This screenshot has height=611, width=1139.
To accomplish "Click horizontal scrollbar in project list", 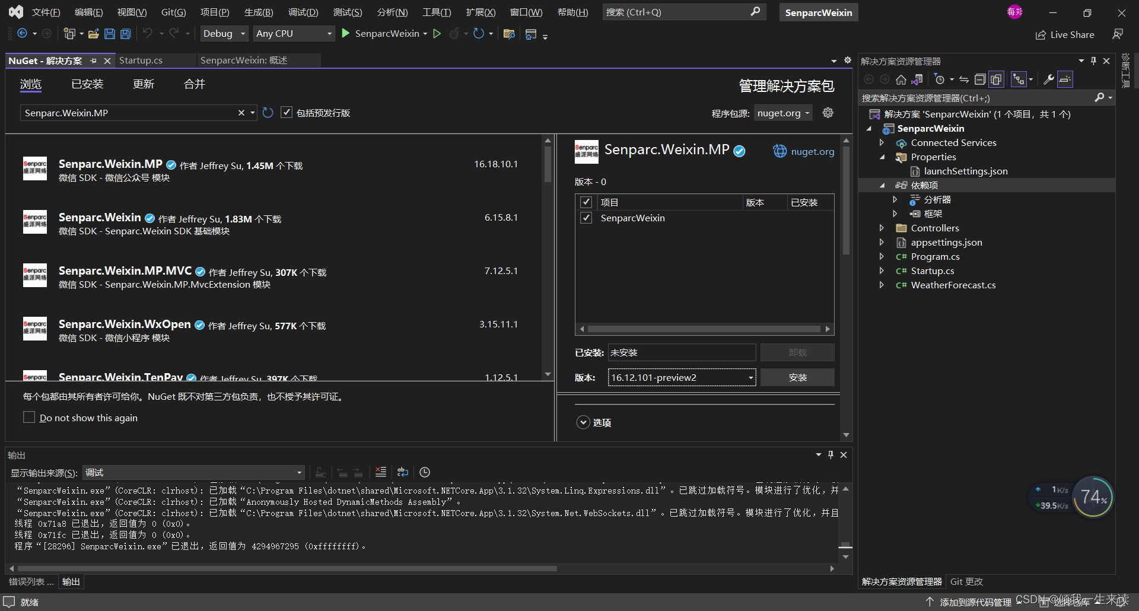I will [704, 329].
